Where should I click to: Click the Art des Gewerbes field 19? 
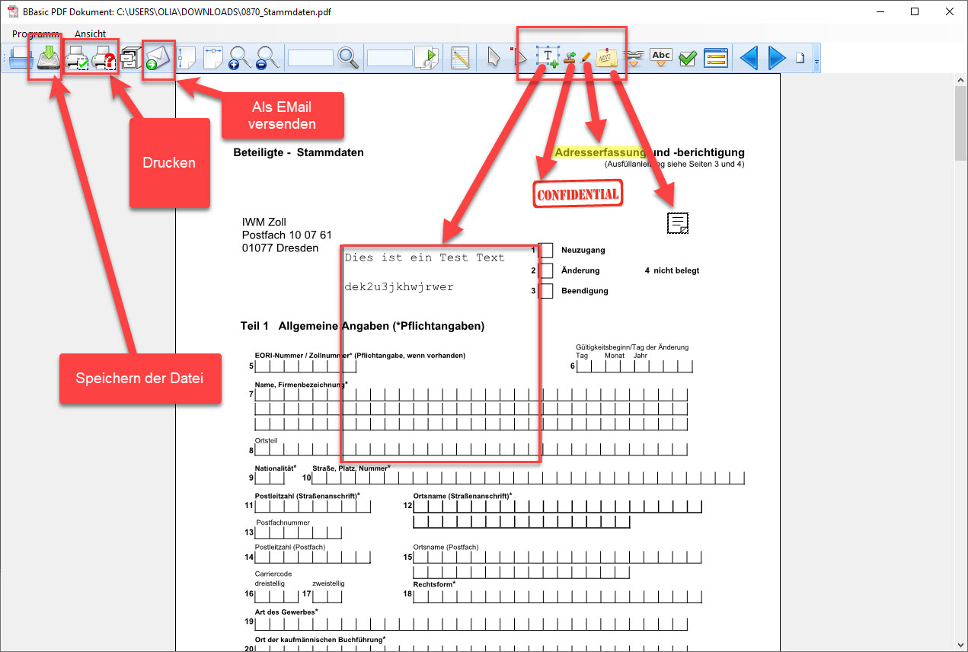[471, 623]
